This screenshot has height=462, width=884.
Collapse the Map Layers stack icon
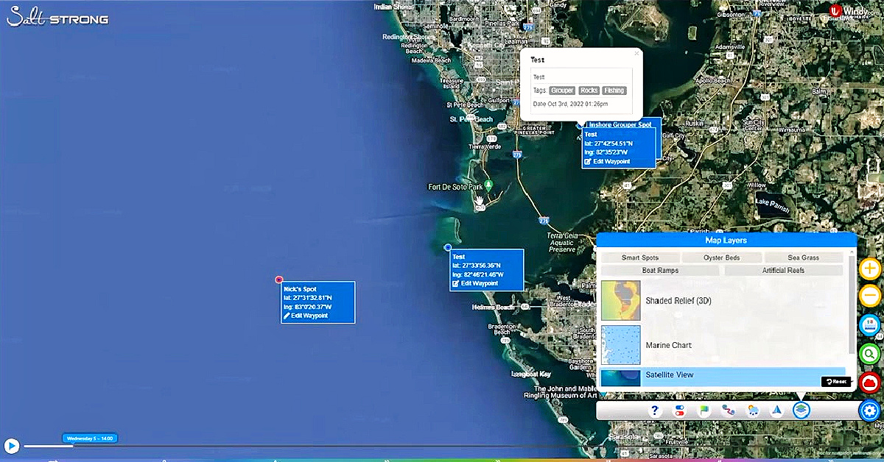click(x=801, y=411)
